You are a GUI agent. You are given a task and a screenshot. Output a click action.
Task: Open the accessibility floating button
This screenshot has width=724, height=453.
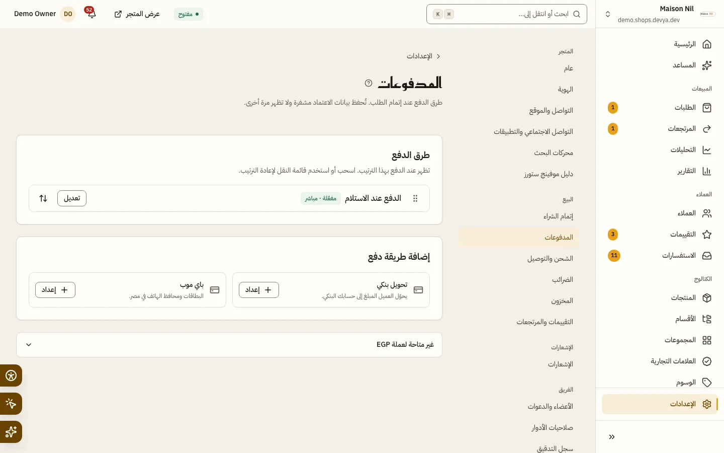tap(11, 375)
